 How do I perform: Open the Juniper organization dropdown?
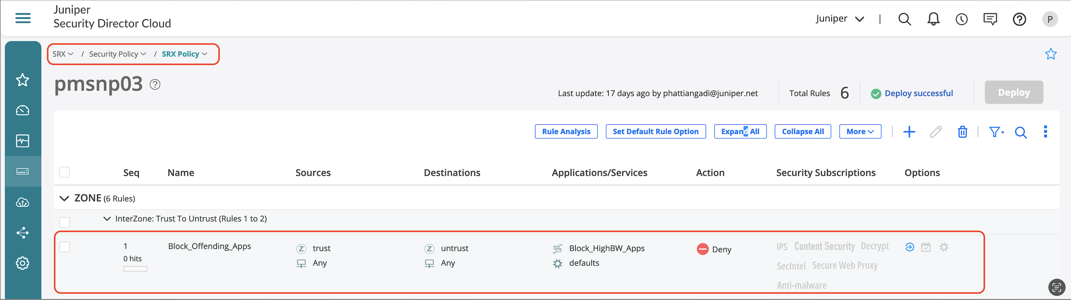[840, 19]
